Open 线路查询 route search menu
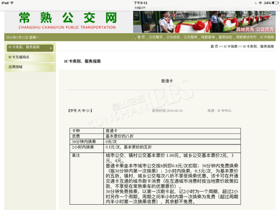 pos(208,37)
